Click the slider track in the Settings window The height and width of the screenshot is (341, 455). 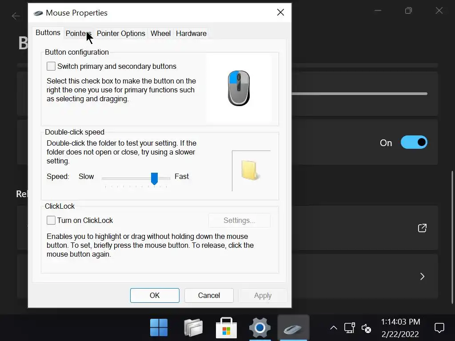tap(359, 94)
